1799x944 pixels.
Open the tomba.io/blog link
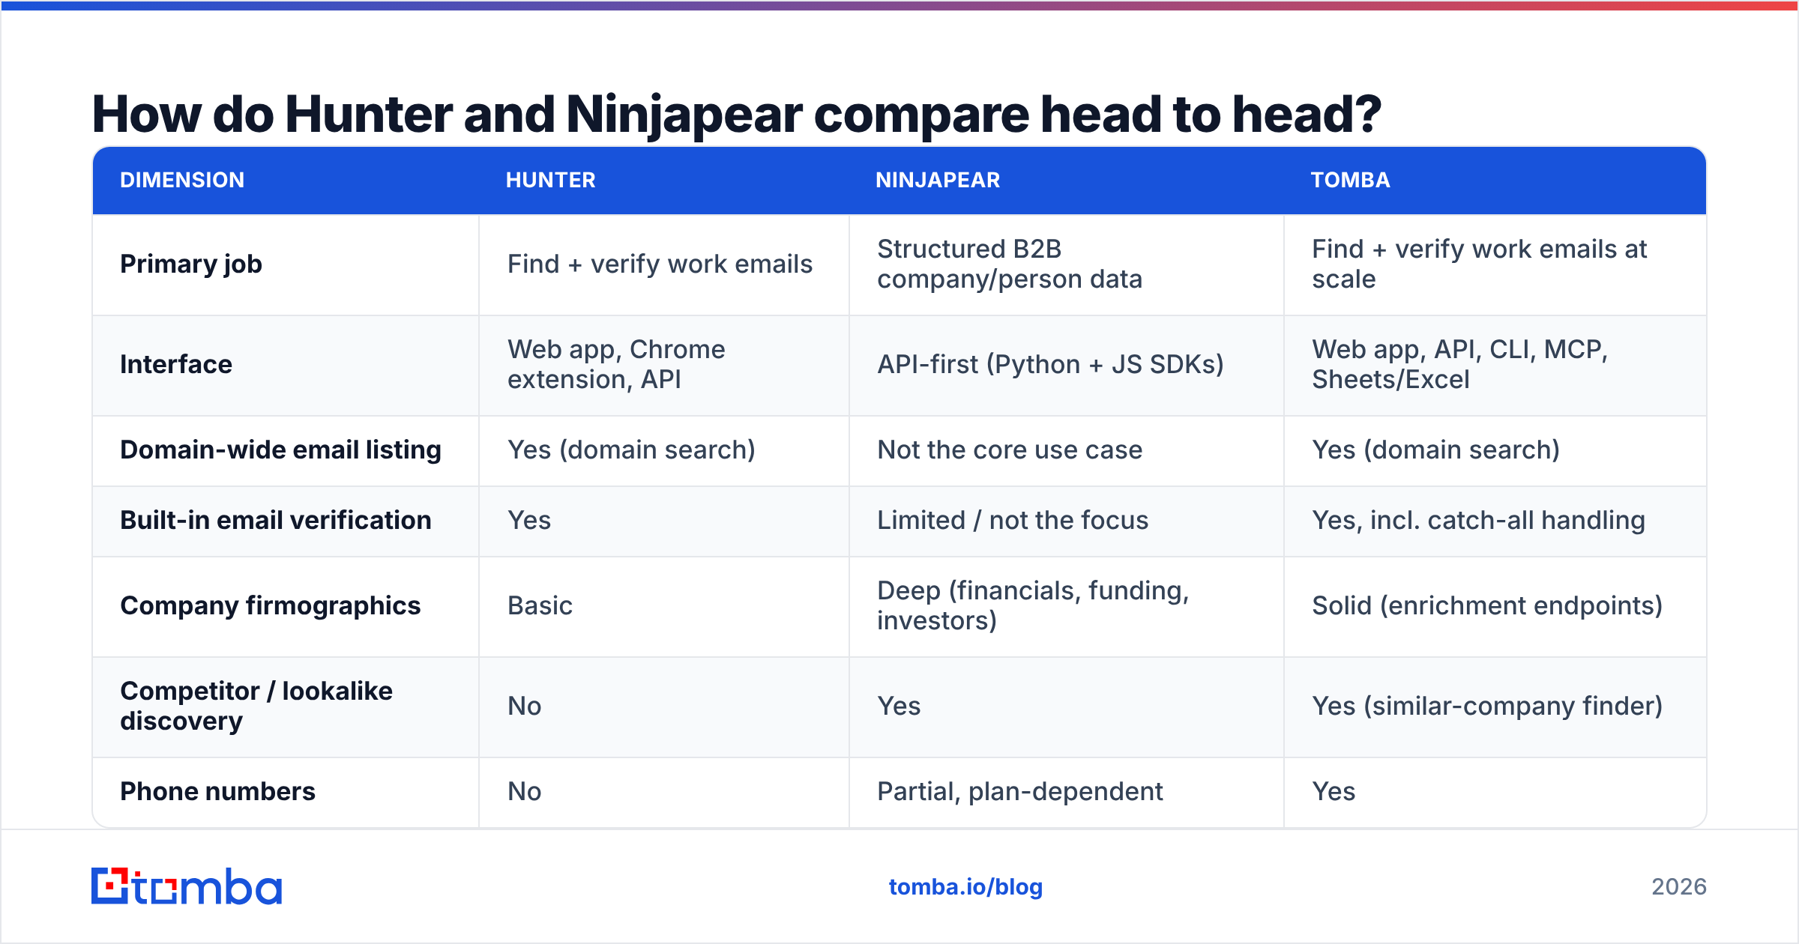(965, 887)
